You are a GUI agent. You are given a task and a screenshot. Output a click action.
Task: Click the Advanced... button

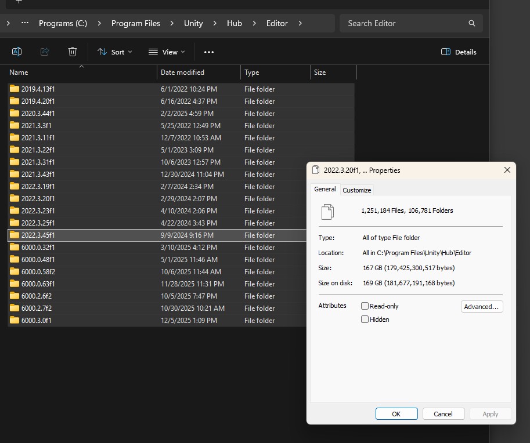(481, 307)
